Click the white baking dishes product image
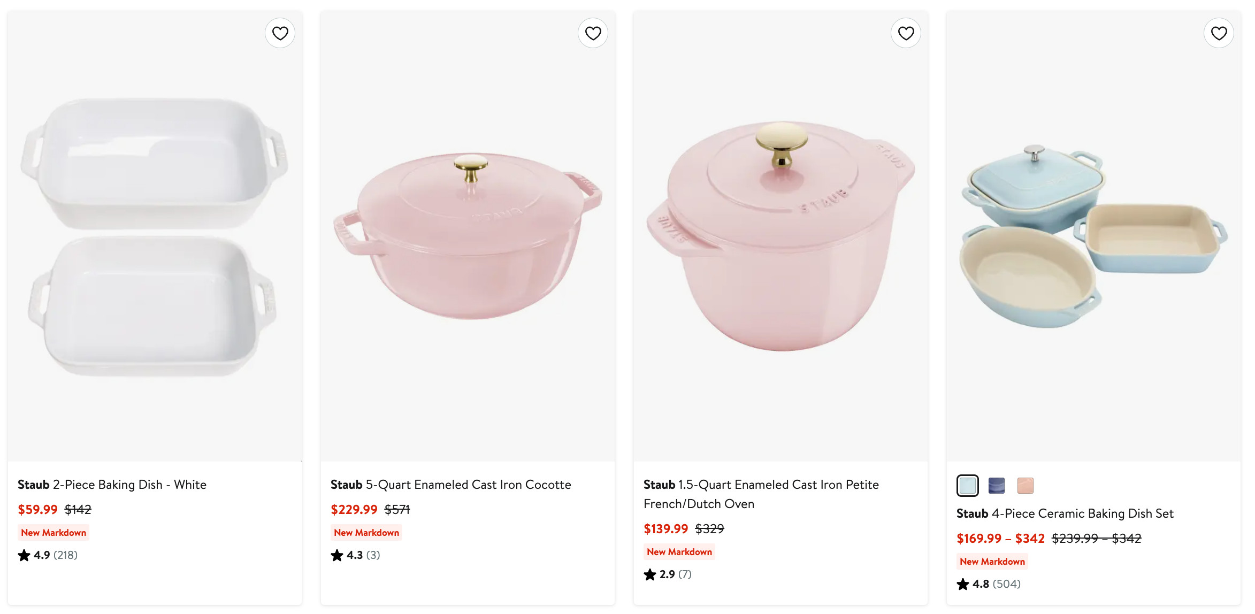The width and height of the screenshot is (1255, 614). 155,236
